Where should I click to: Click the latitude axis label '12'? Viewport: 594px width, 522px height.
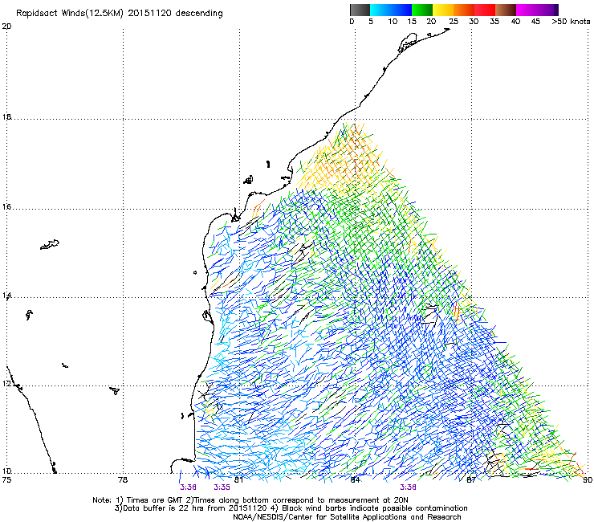pos(6,384)
